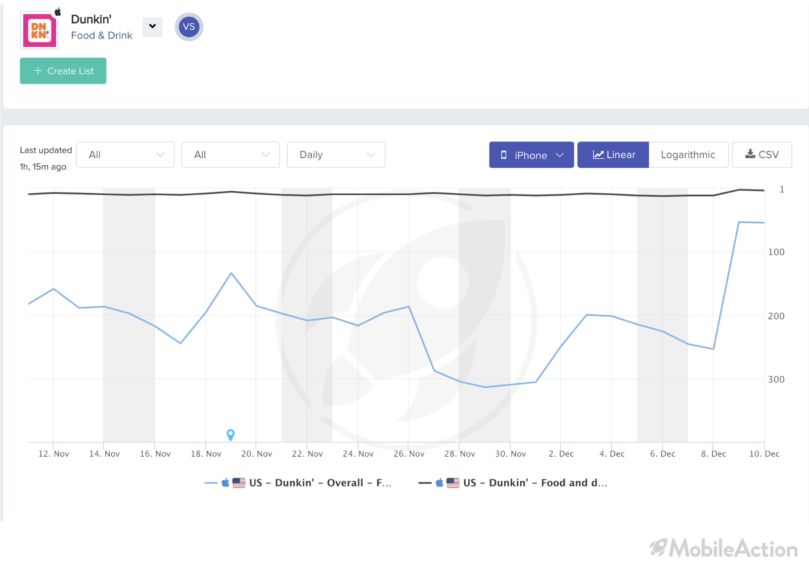
Task: Click the Create List button
Action: point(63,71)
